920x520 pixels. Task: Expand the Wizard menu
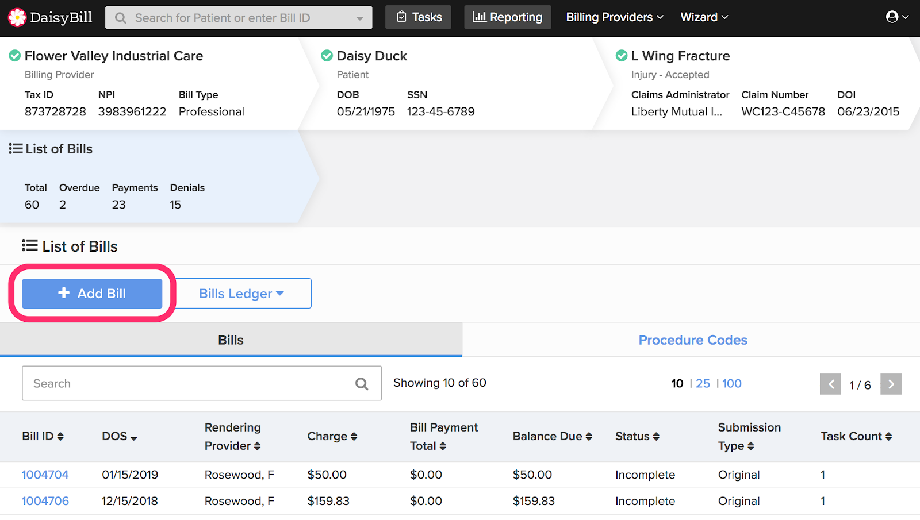coord(704,17)
